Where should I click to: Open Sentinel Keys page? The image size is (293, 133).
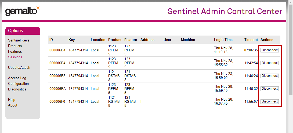pos(19,40)
